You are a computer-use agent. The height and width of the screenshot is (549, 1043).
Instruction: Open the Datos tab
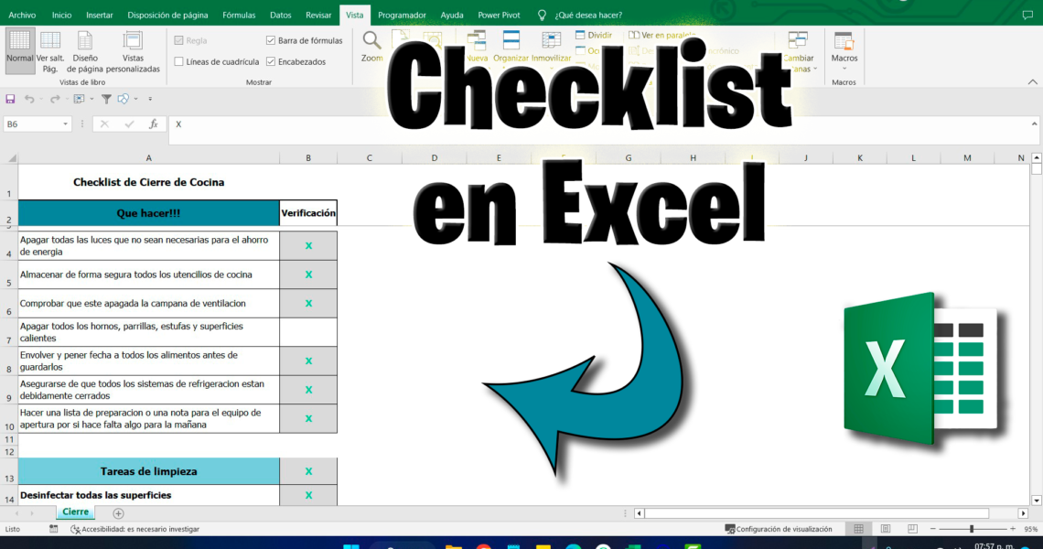pos(281,15)
